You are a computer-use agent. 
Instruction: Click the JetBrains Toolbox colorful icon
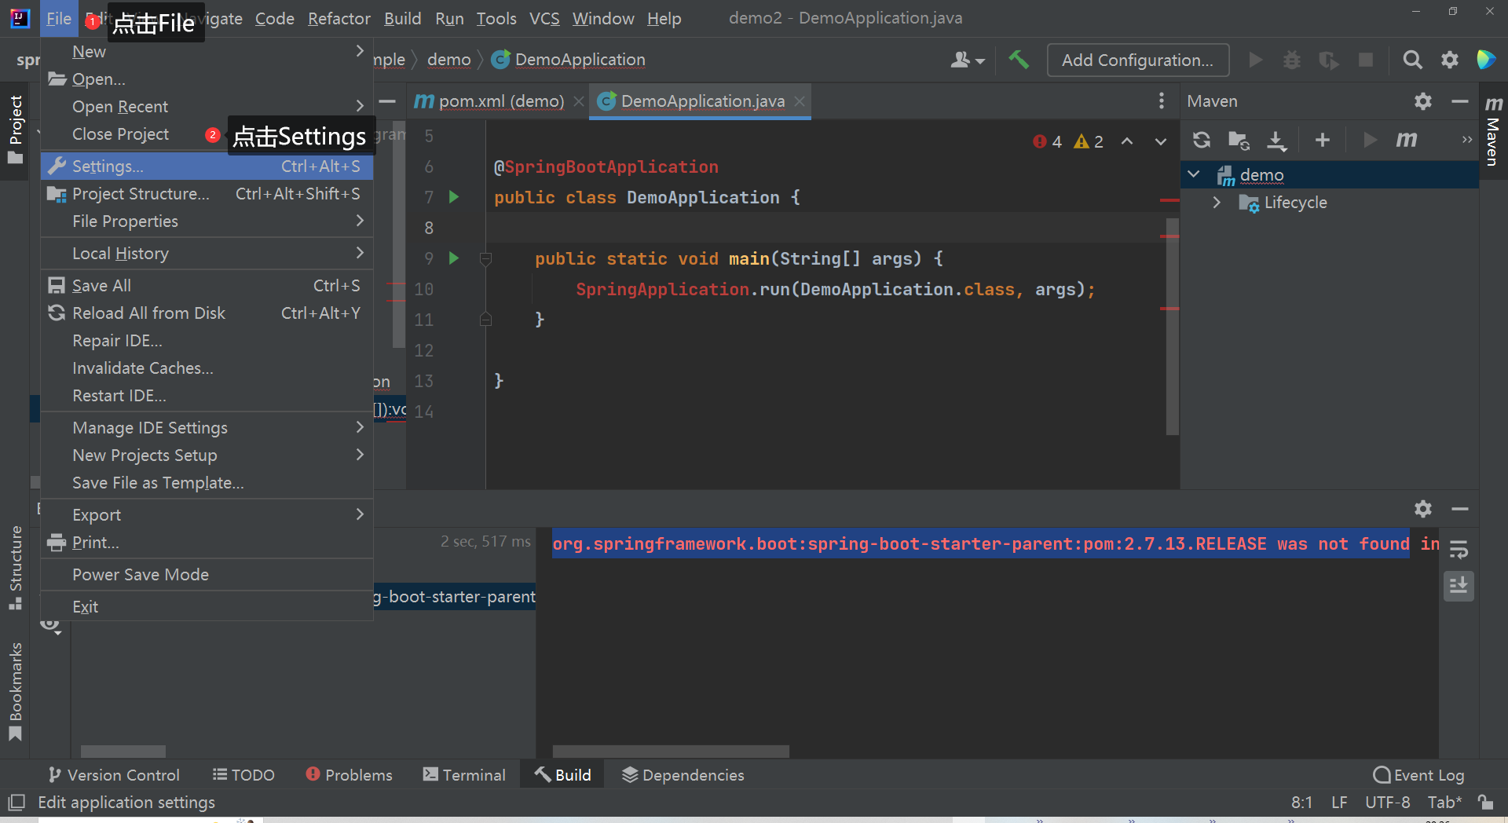[x=1486, y=60]
